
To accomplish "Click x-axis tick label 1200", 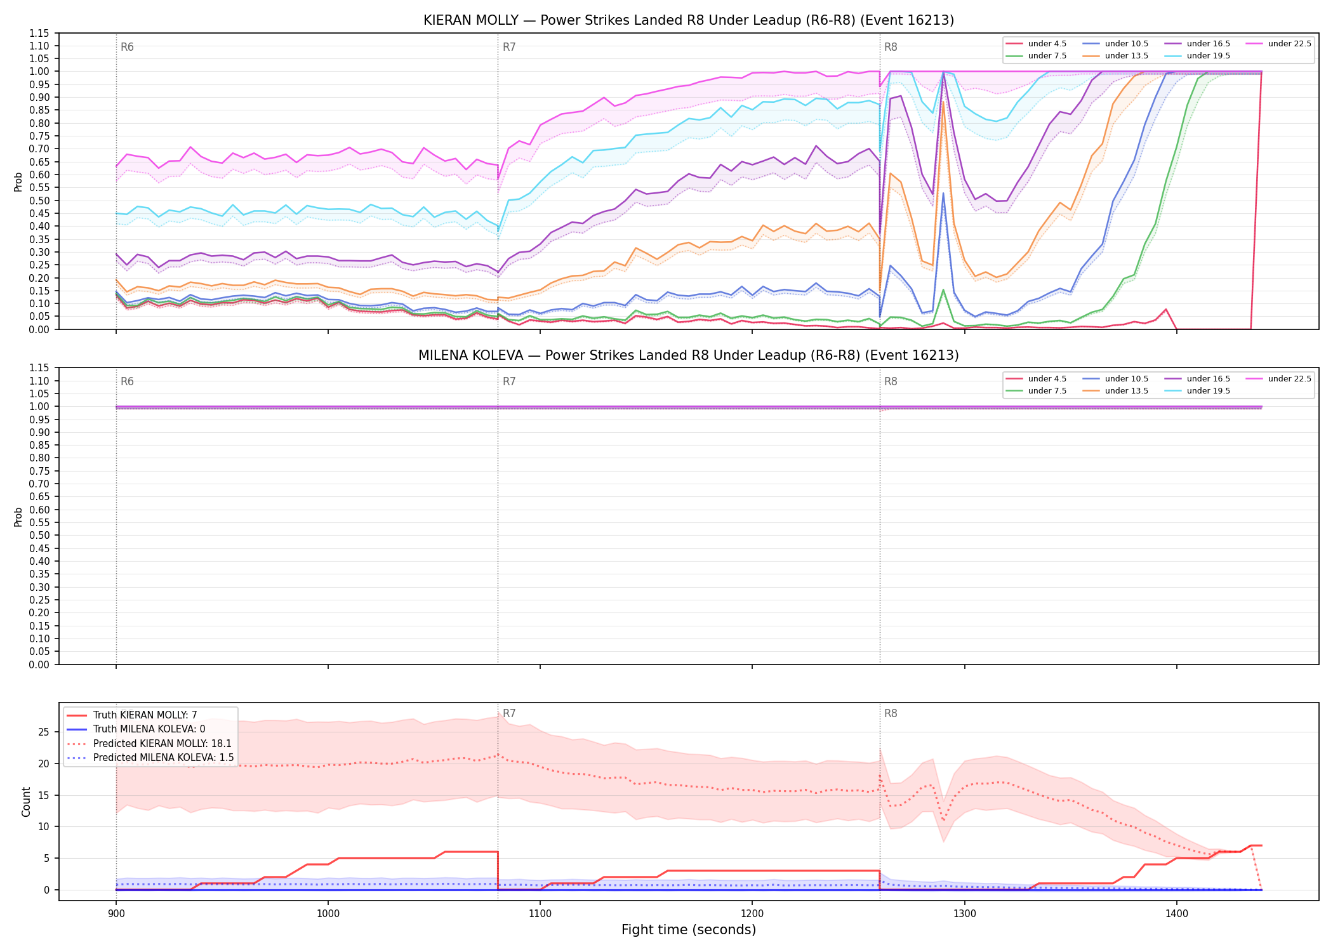I will point(752,914).
